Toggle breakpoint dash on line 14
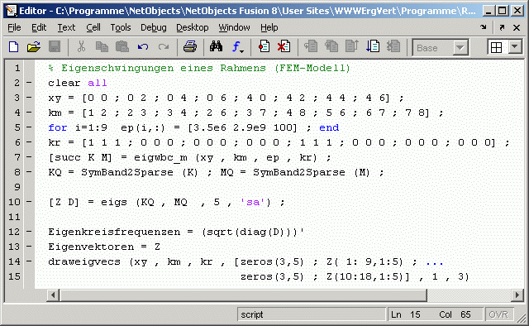The image size is (529, 326). (29, 261)
